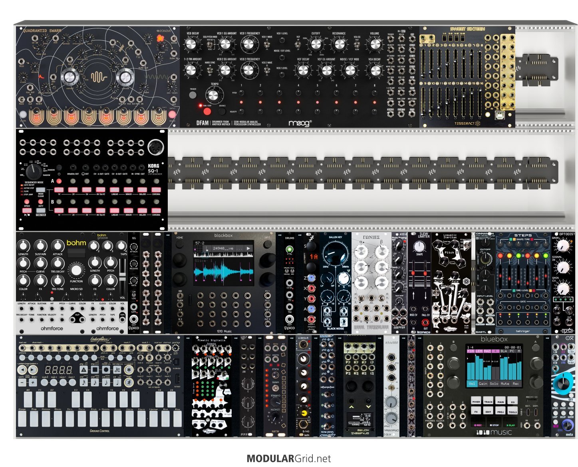Image resolution: width=578 pixels, height=467 pixels.
Task: Click the DFAM Cutoff knob
Action: tap(316, 44)
